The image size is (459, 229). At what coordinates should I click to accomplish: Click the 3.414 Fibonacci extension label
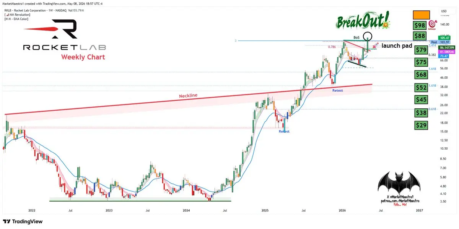(x=433, y=45)
